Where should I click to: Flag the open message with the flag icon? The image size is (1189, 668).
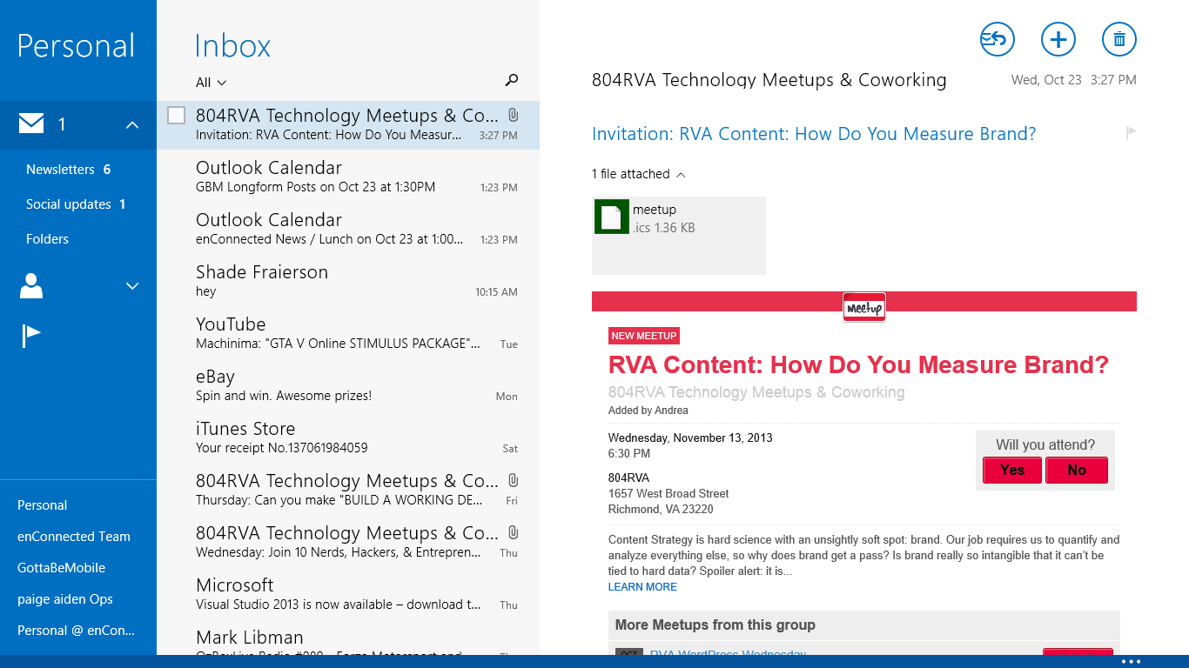1131,133
